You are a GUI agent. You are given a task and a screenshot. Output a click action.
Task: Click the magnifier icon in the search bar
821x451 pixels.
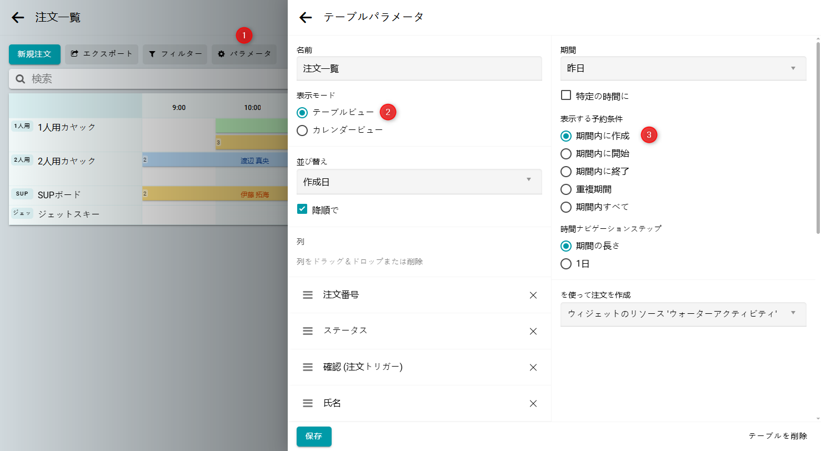coord(21,79)
